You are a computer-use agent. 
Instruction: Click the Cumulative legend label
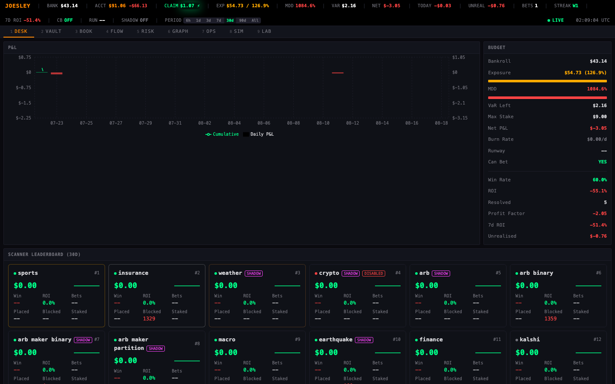(225, 134)
